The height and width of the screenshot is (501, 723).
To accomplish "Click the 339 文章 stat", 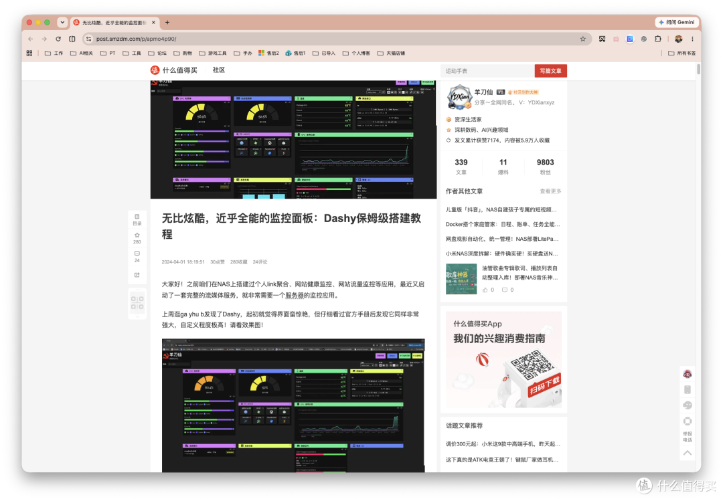I will pyautogui.click(x=461, y=167).
